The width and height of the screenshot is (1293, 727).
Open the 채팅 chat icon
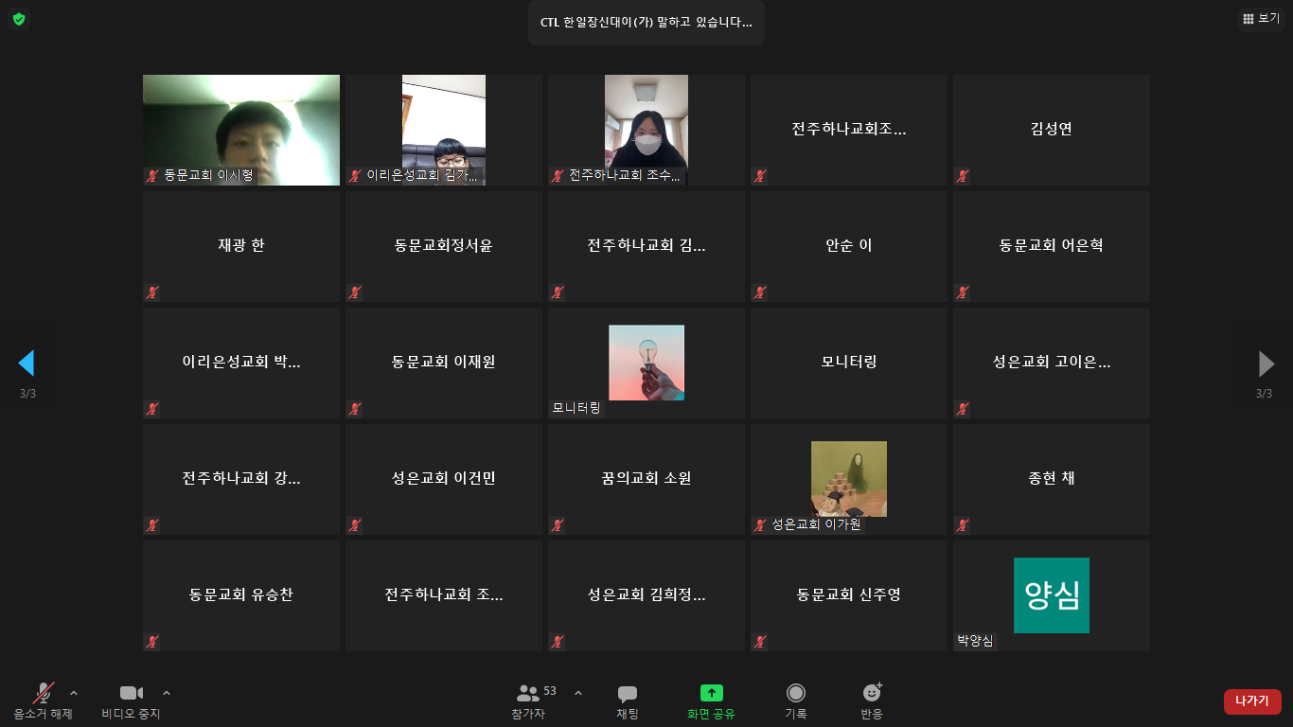click(x=628, y=694)
